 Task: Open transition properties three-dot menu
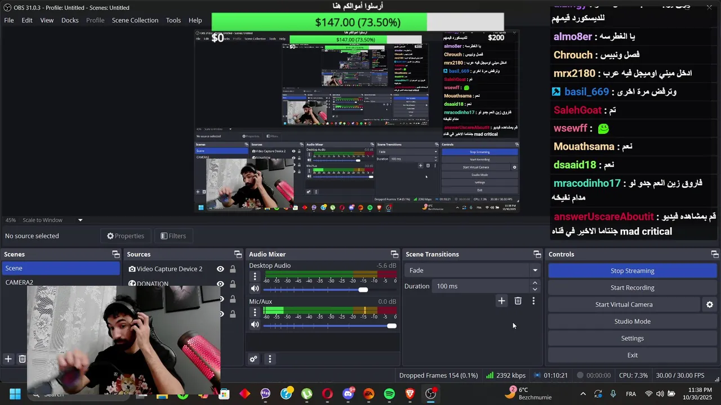click(533, 301)
